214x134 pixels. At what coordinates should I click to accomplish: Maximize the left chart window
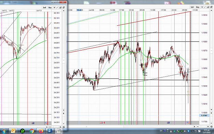57,2
